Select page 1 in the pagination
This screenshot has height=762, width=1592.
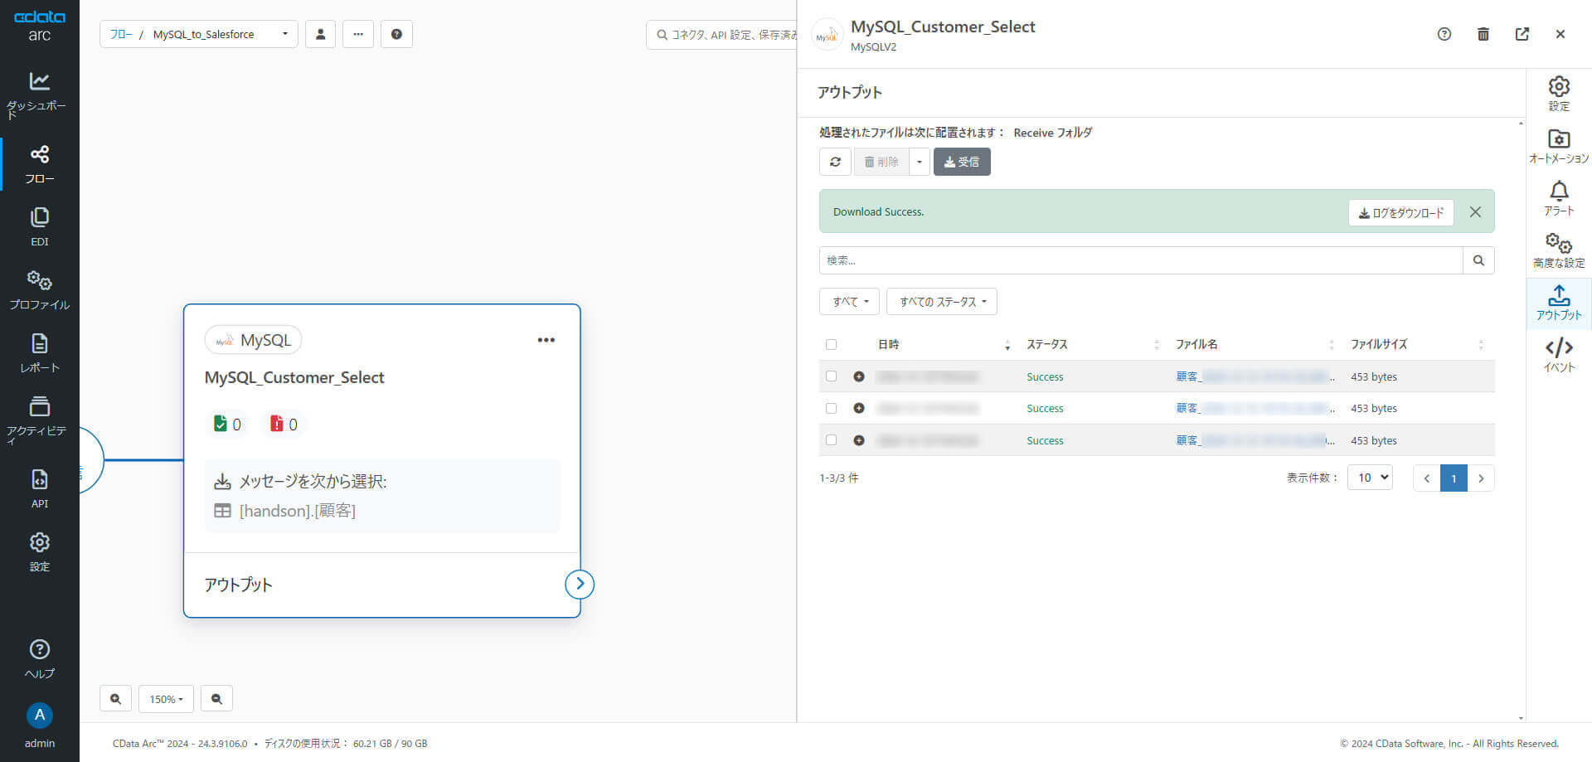1454,478
